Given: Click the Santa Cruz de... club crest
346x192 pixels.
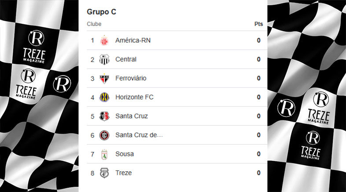Looking at the screenshot, I should coord(104,135).
